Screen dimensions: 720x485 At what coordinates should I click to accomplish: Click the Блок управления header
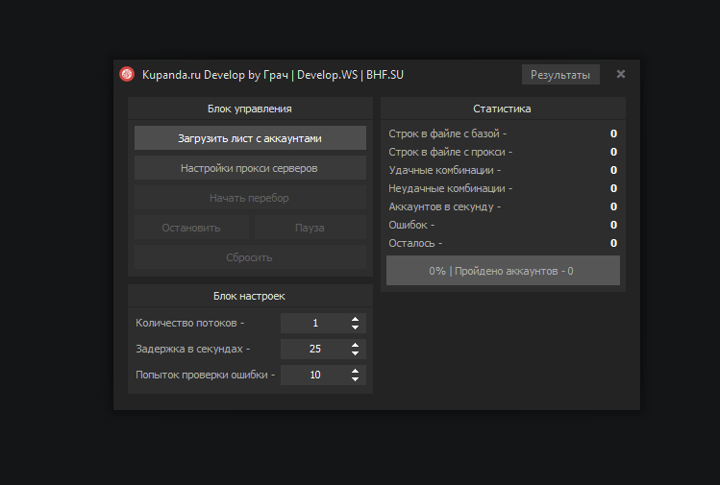[x=250, y=109]
